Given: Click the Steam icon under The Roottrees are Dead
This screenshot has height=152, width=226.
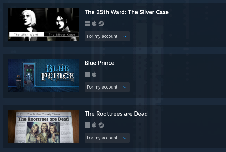Looking at the screenshot, I should [101, 125].
